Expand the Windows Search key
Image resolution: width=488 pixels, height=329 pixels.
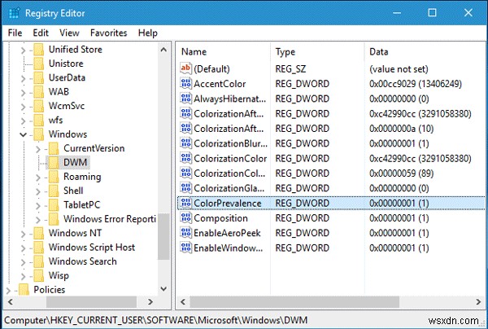pyautogui.click(x=23, y=262)
